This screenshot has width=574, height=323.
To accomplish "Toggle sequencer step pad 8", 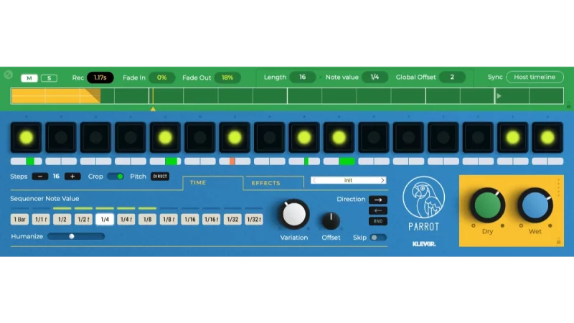I will pyautogui.click(x=270, y=138).
